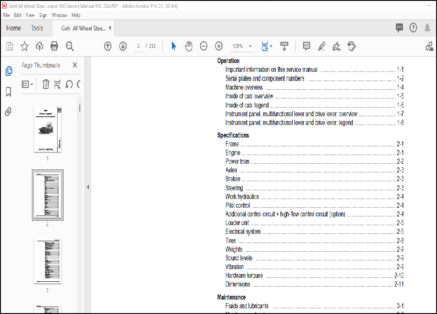437x314 pixels.
Task: Open zoom level dropdown arrow
Action: coord(250,46)
